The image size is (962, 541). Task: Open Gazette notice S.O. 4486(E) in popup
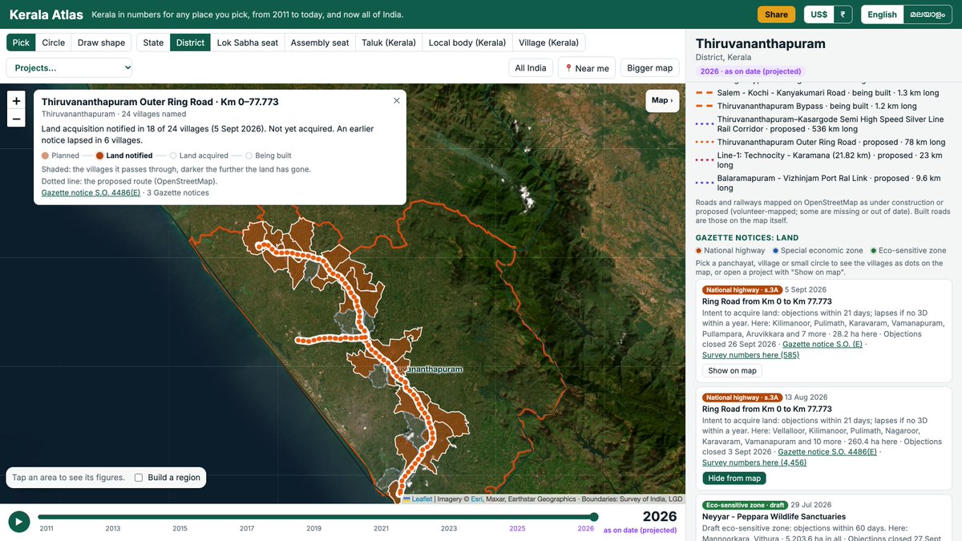91,192
